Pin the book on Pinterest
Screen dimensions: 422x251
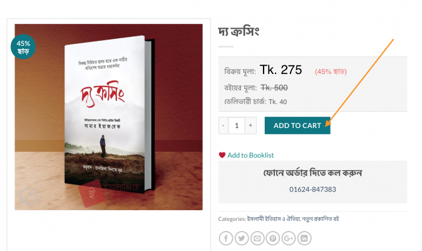click(x=272, y=238)
